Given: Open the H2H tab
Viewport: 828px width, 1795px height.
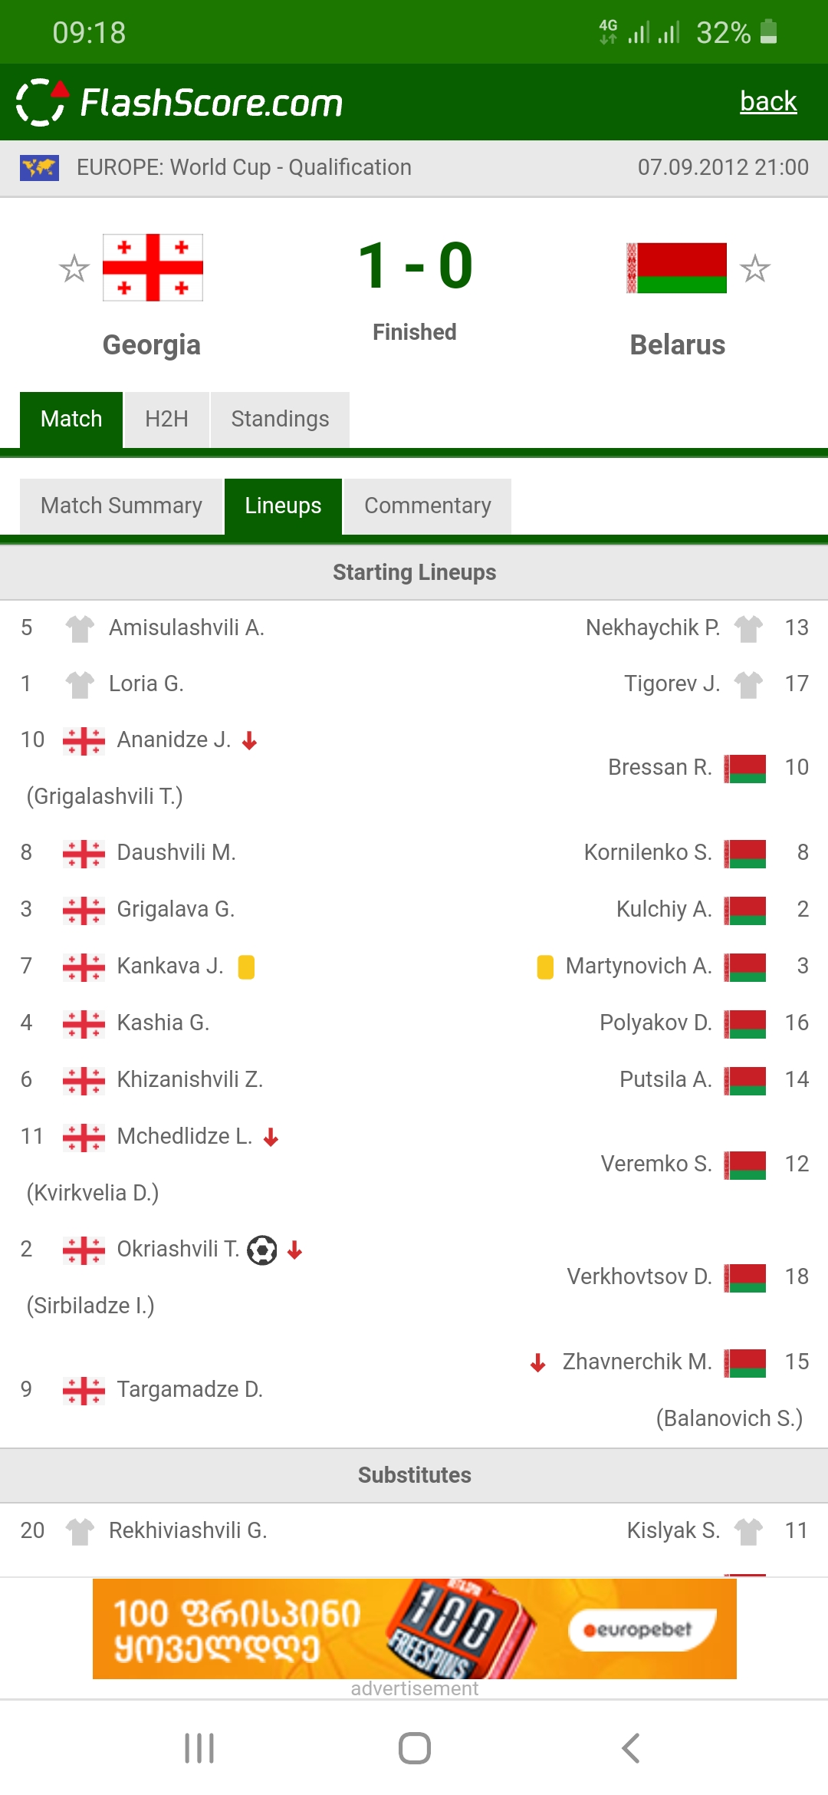Looking at the screenshot, I should pos(166,419).
